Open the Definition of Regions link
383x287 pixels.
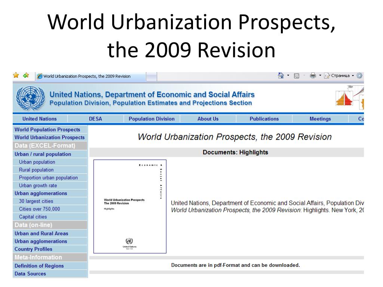(x=39, y=266)
